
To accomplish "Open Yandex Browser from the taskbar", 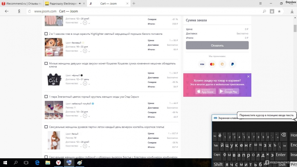I will 58,163.
